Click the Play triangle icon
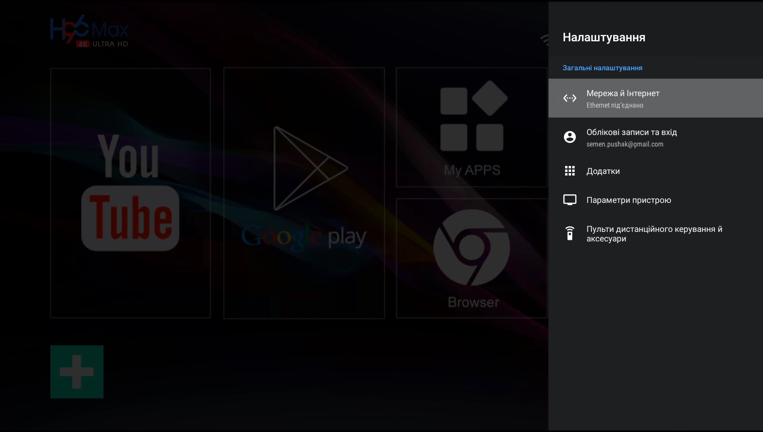763x432 pixels. click(311, 168)
